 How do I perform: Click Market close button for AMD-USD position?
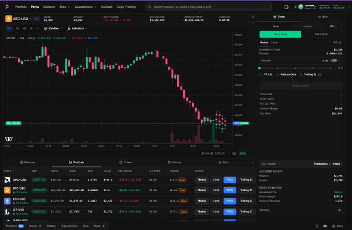tap(202, 180)
